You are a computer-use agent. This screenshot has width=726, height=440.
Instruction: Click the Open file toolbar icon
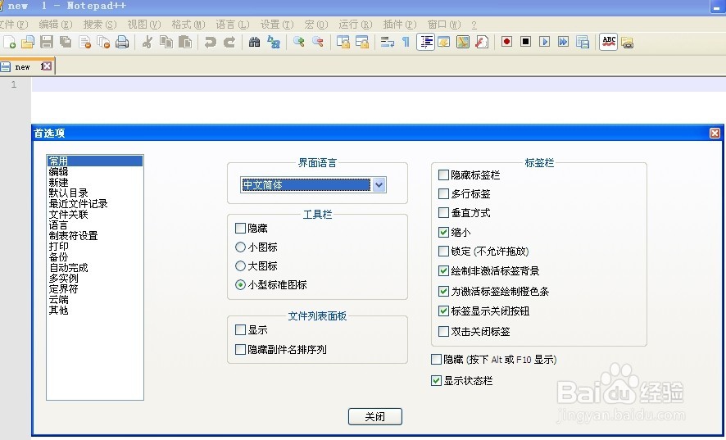tap(28, 42)
